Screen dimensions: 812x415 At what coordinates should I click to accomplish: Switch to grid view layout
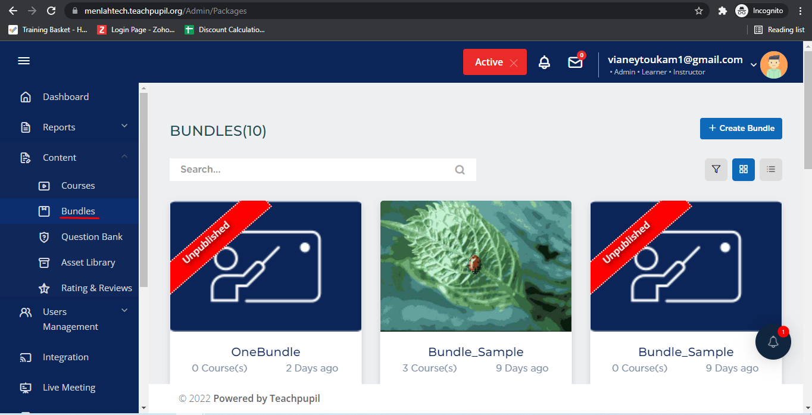pos(744,170)
